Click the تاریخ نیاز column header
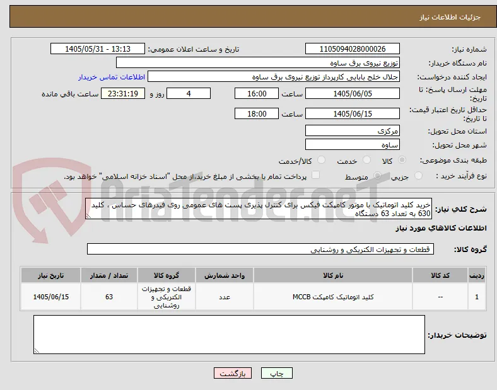Screen dimensions: 497x390 pyautogui.click(x=50, y=275)
